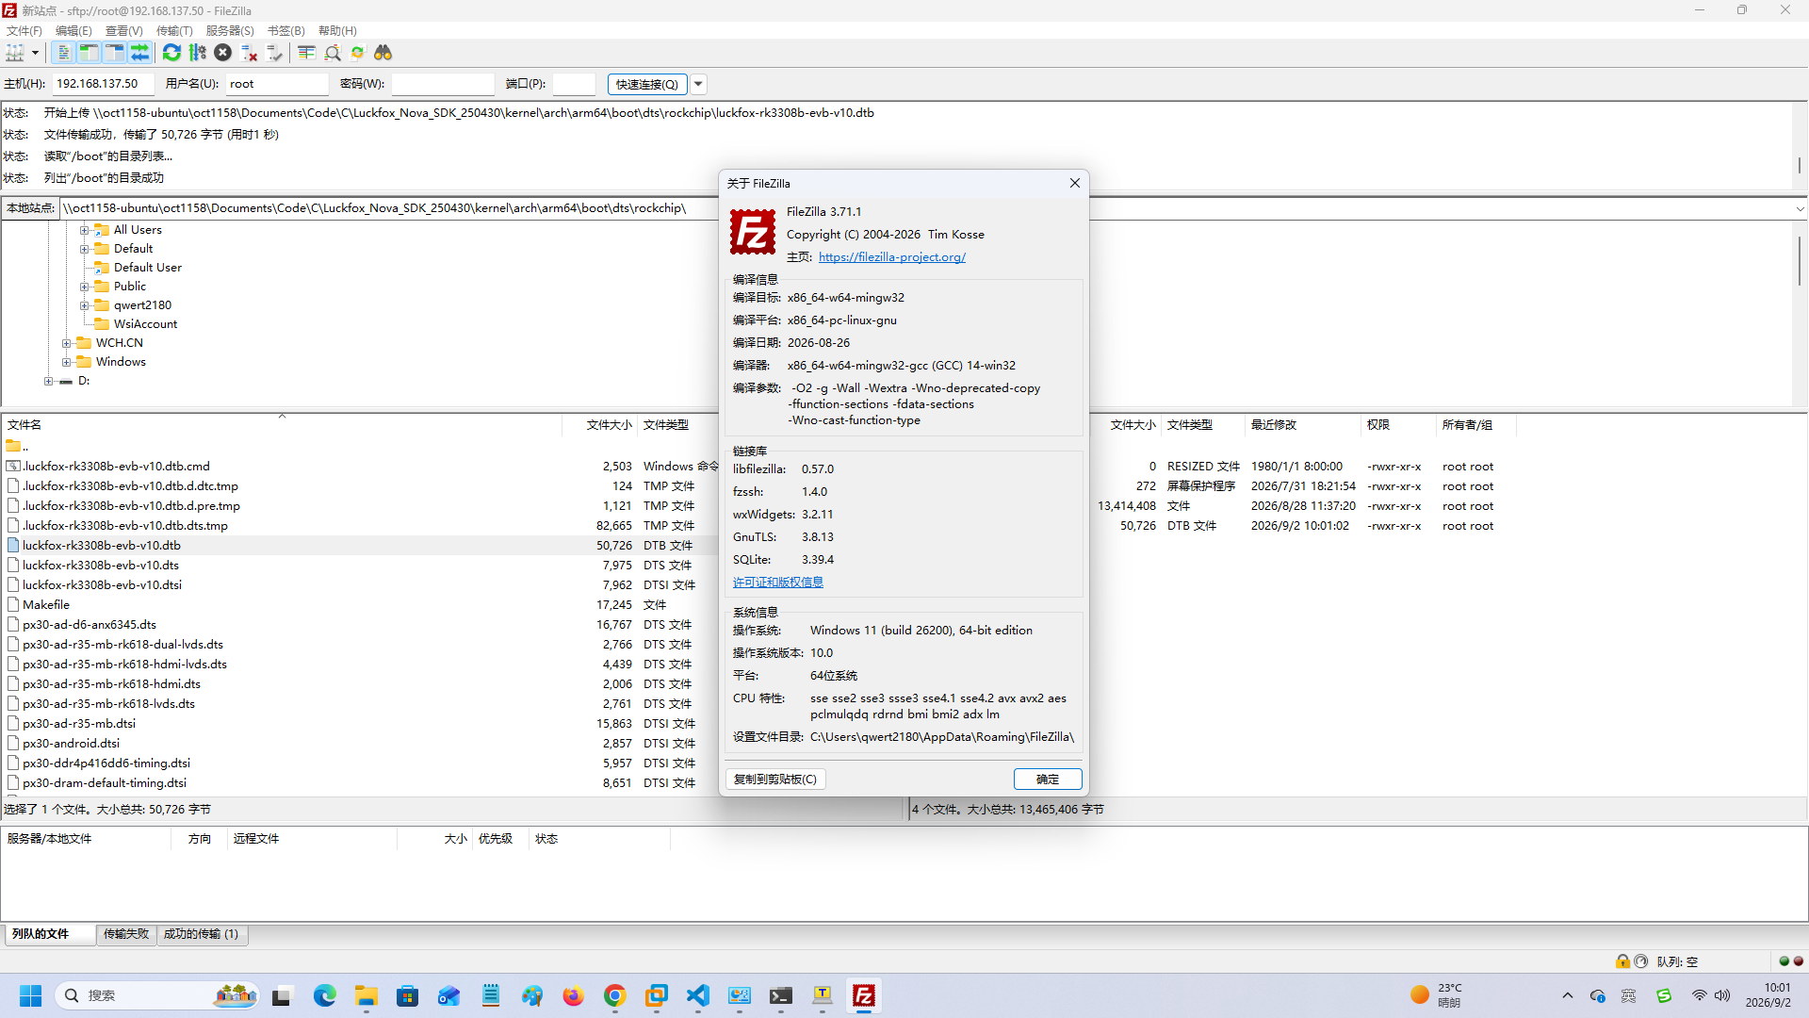The image size is (1809, 1018).
Task: Click the 确定 button in About dialog
Action: tap(1048, 780)
